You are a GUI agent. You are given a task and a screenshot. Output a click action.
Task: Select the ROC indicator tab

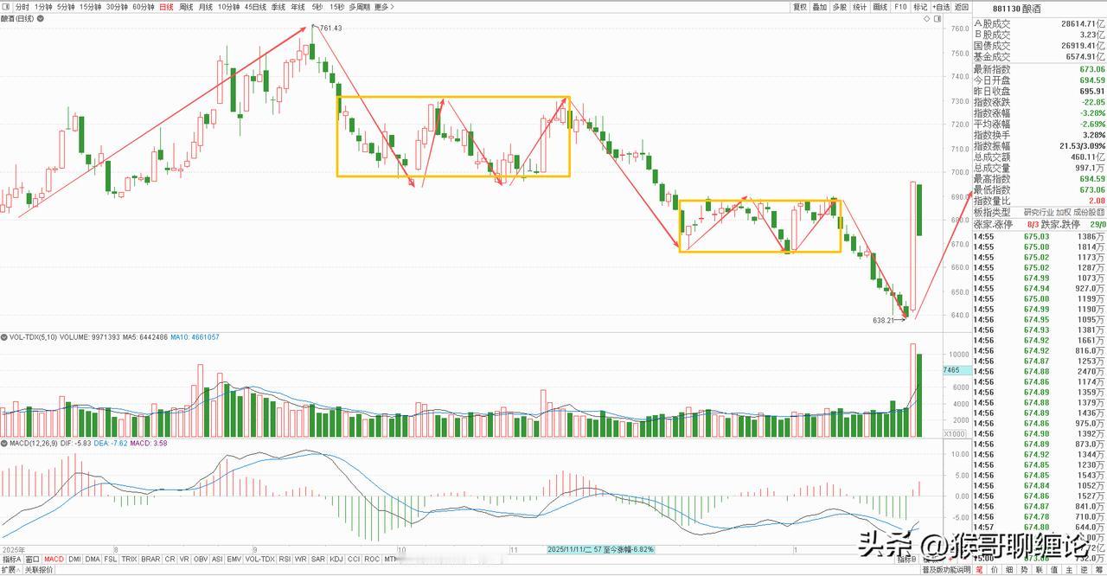(x=372, y=560)
